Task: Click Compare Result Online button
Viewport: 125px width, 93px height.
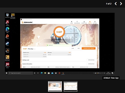Action: (x=88, y=48)
